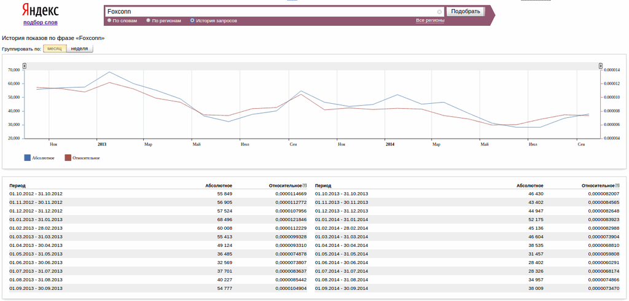Select the История запросов radio option

point(192,20)
